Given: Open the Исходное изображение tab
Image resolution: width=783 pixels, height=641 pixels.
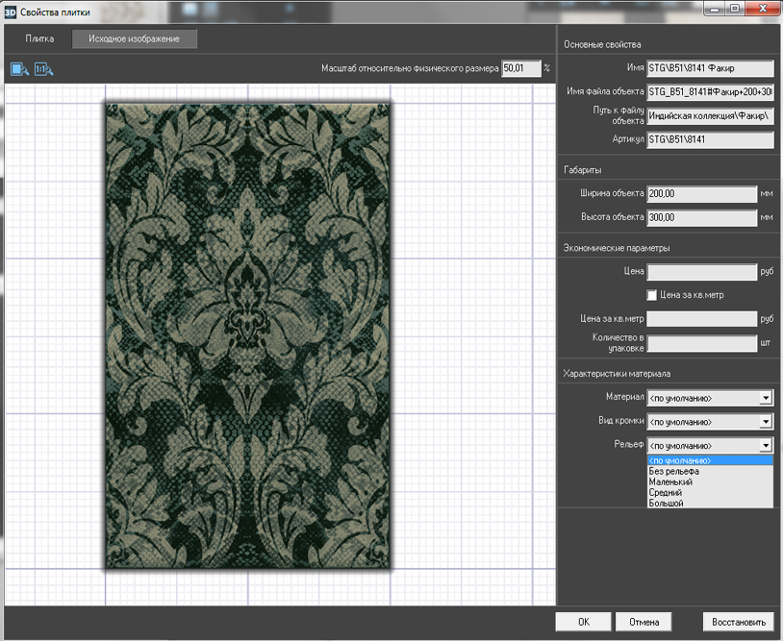Looking at the screenshot, I should pos(135,39).
